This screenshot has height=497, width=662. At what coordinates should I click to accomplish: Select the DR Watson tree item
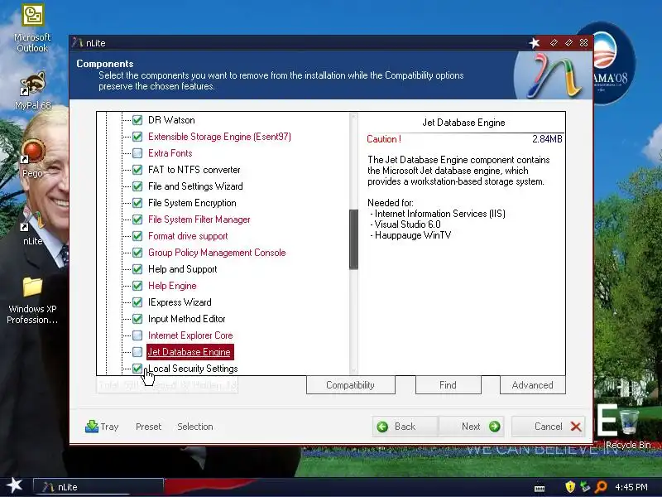tap(171, 120)
